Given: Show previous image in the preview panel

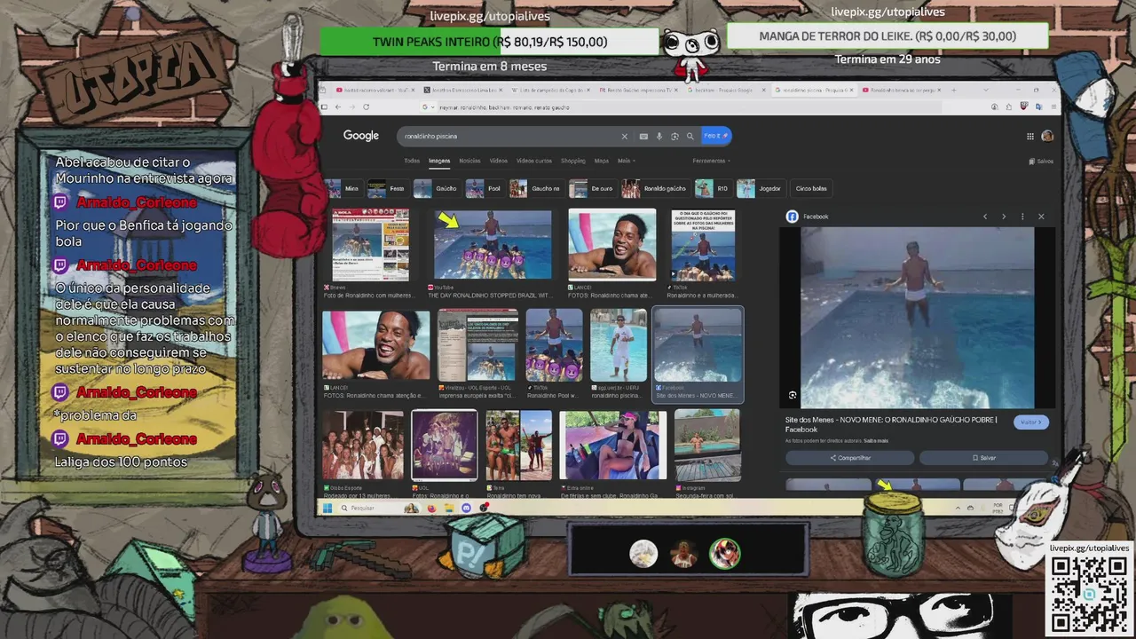Looking at the screenshot, I should coord(985,217).
